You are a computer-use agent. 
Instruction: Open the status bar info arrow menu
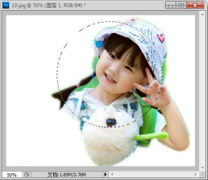click(x=106, y=174)
